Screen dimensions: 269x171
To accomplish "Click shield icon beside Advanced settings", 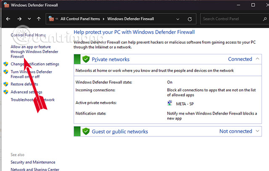I will click(x=6, y=92).
